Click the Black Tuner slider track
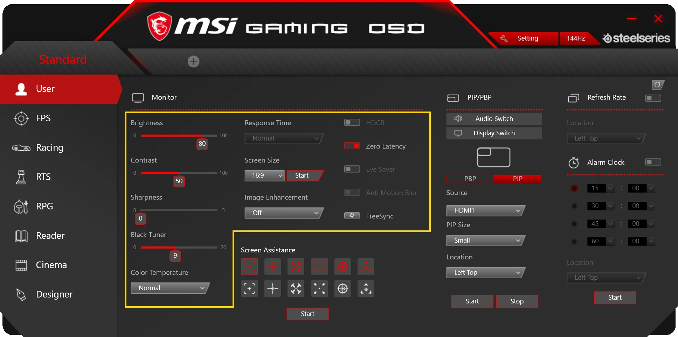The width and height of the screenshot is (678, 337). 179,248
